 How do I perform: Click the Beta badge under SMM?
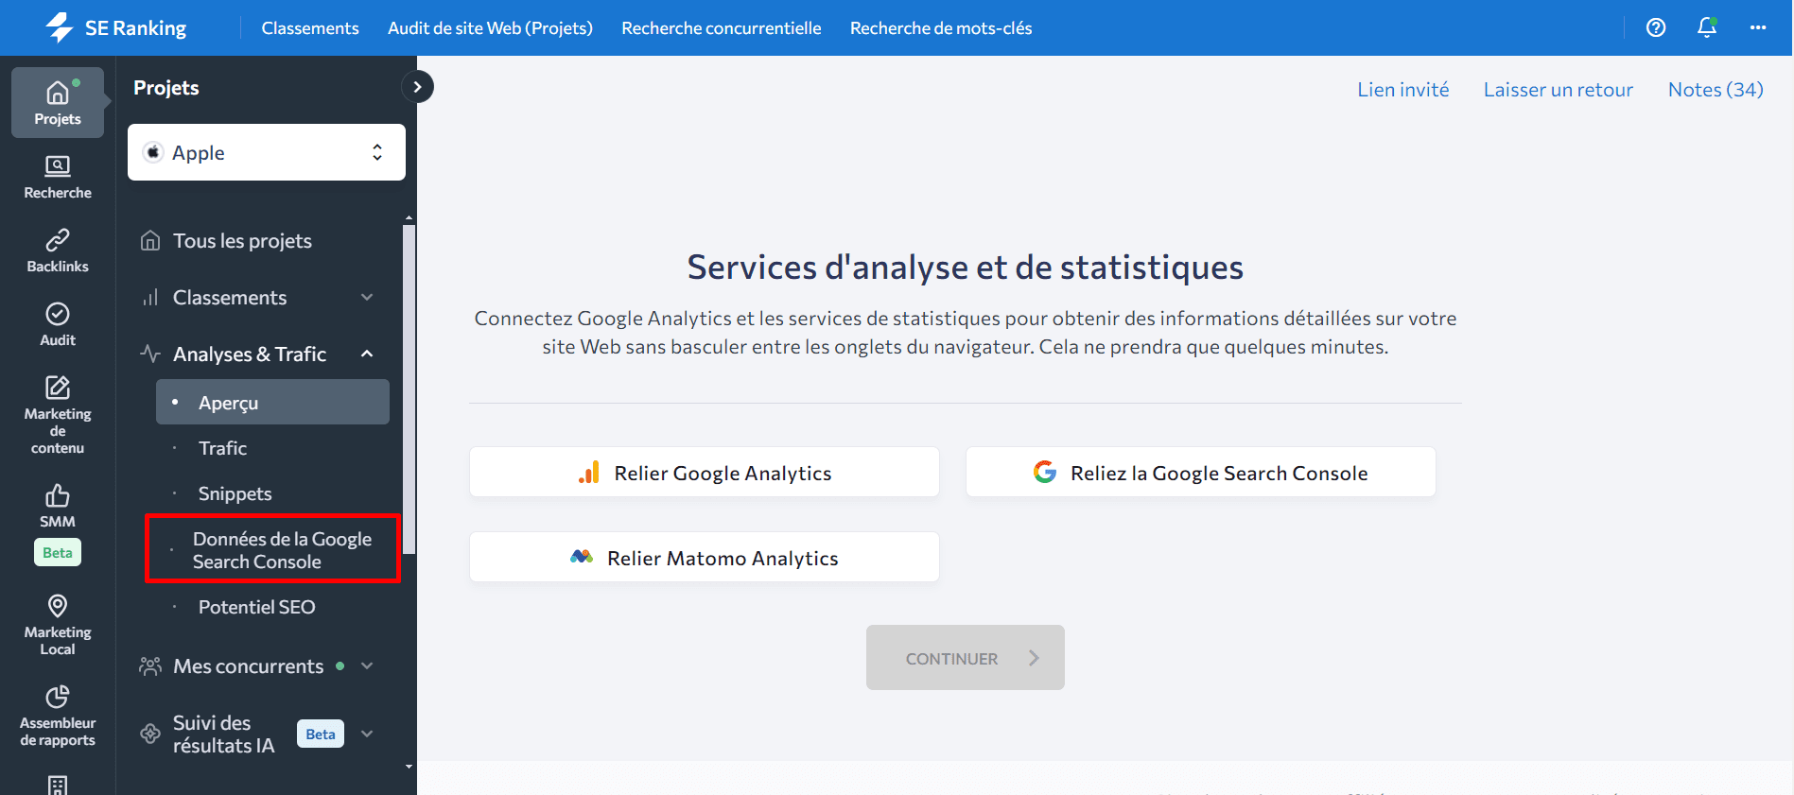[x=58, y=552]
